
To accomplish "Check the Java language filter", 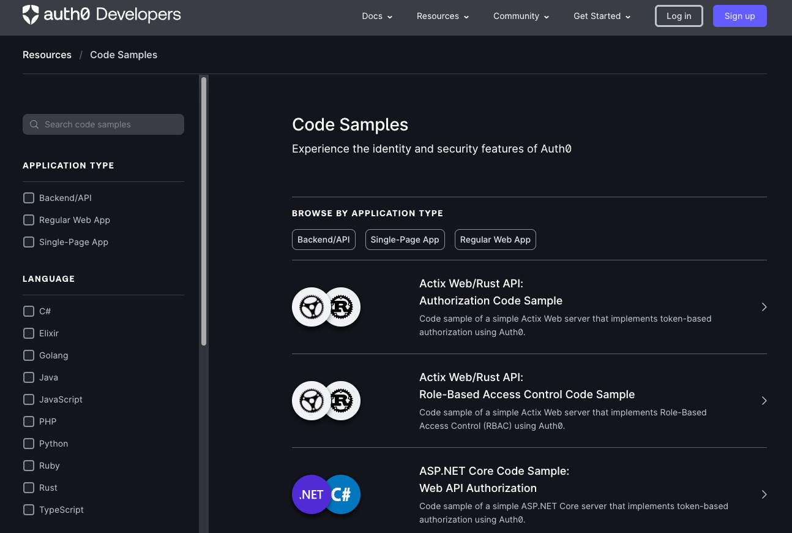I will (x=29, y=377).
